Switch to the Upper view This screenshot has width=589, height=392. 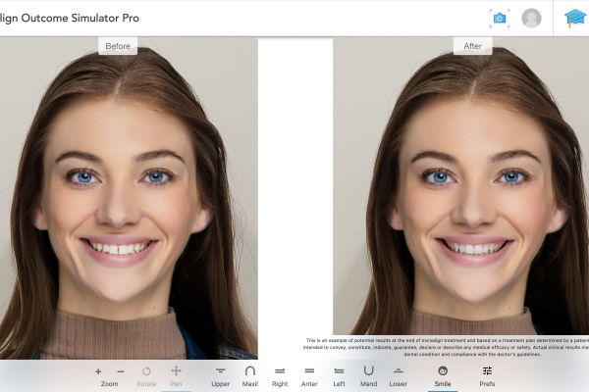(221, 376)
